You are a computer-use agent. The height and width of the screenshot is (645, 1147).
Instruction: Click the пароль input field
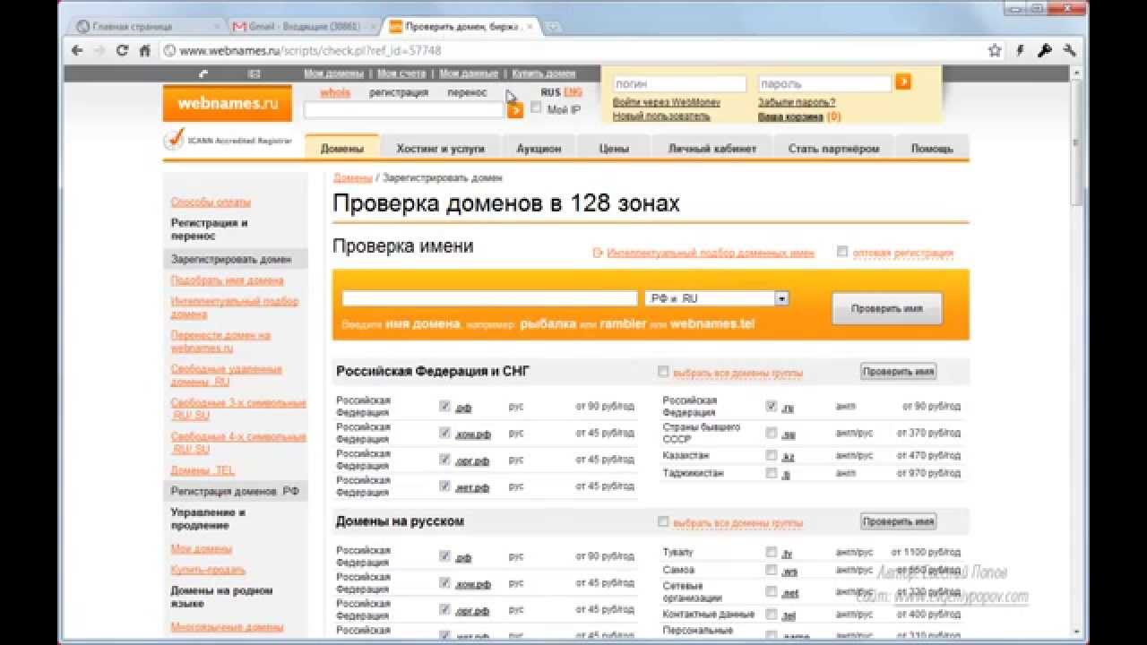coord(825,83)
